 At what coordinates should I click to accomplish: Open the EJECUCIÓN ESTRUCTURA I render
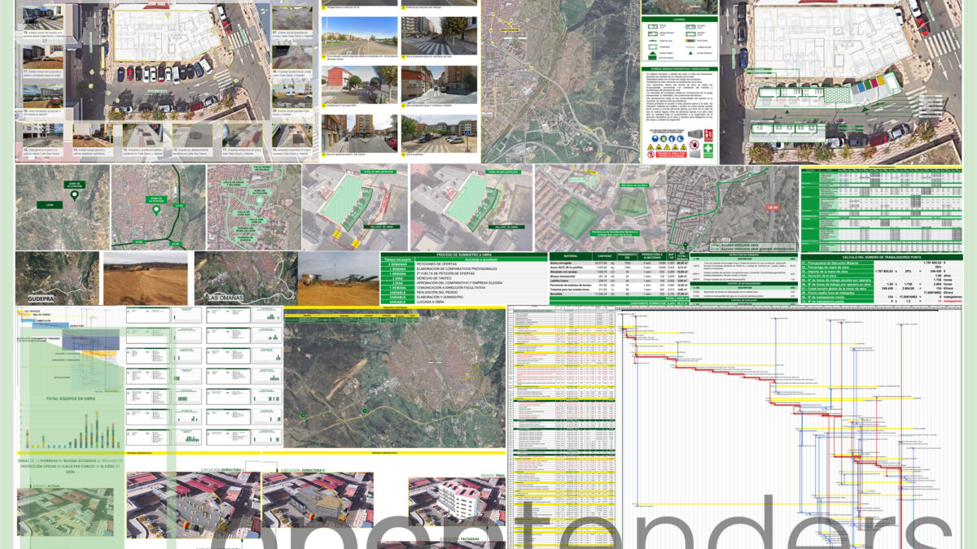pos(193,505)
